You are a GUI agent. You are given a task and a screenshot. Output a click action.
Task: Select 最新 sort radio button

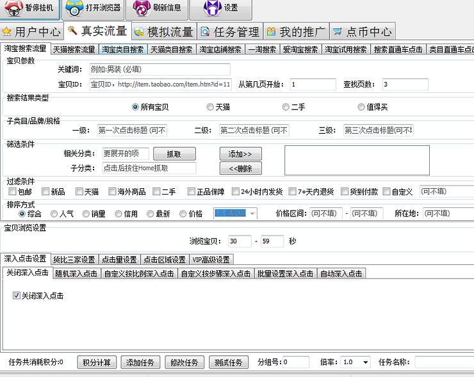coord(151,214)
